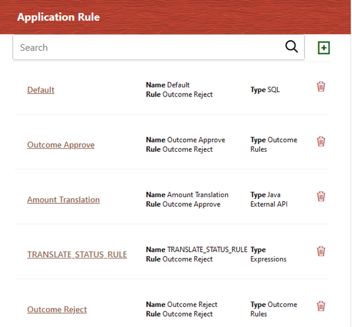
Task: Click 'Name Amount Translation' text
Action: [187, 195]
